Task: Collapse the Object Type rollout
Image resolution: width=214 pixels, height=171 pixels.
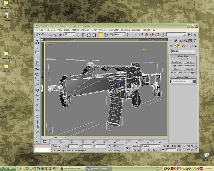Action: [183, 56]
